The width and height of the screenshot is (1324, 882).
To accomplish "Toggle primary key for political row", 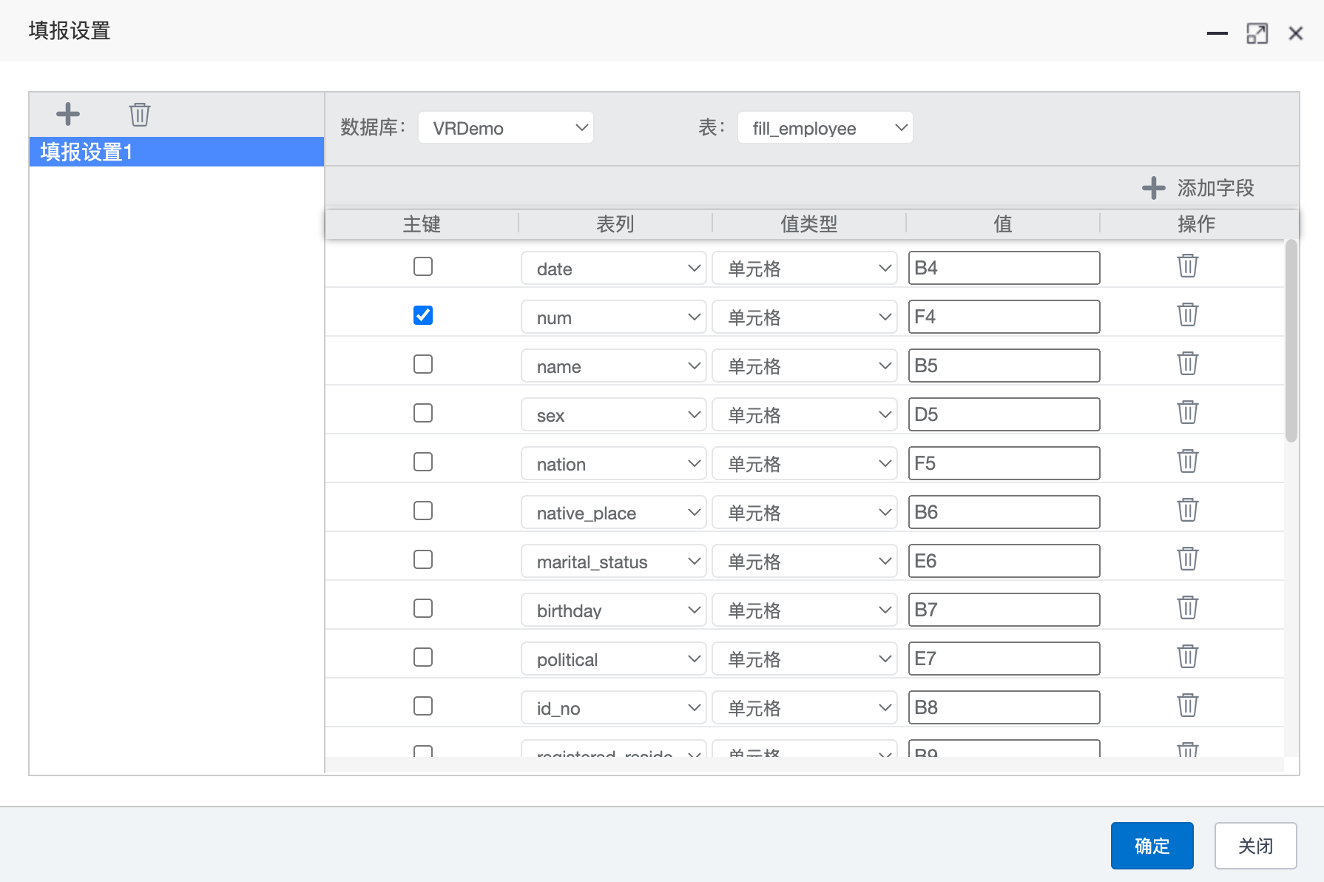I will [423, 657].
